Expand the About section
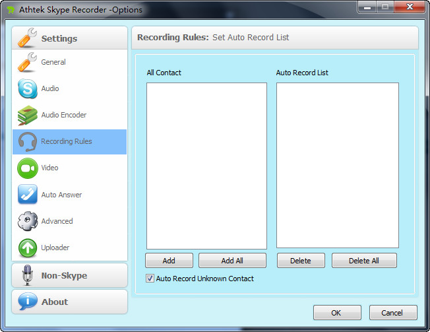 point(70,302)
